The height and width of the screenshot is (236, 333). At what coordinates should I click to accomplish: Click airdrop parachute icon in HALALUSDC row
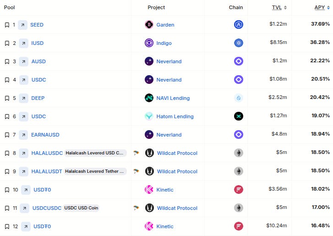click(x=136, y=153)
